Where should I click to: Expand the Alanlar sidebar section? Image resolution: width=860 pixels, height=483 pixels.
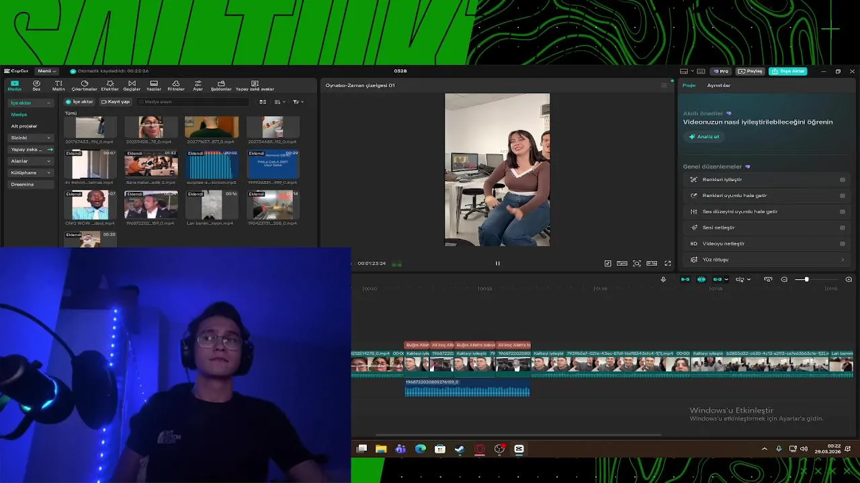30,161
